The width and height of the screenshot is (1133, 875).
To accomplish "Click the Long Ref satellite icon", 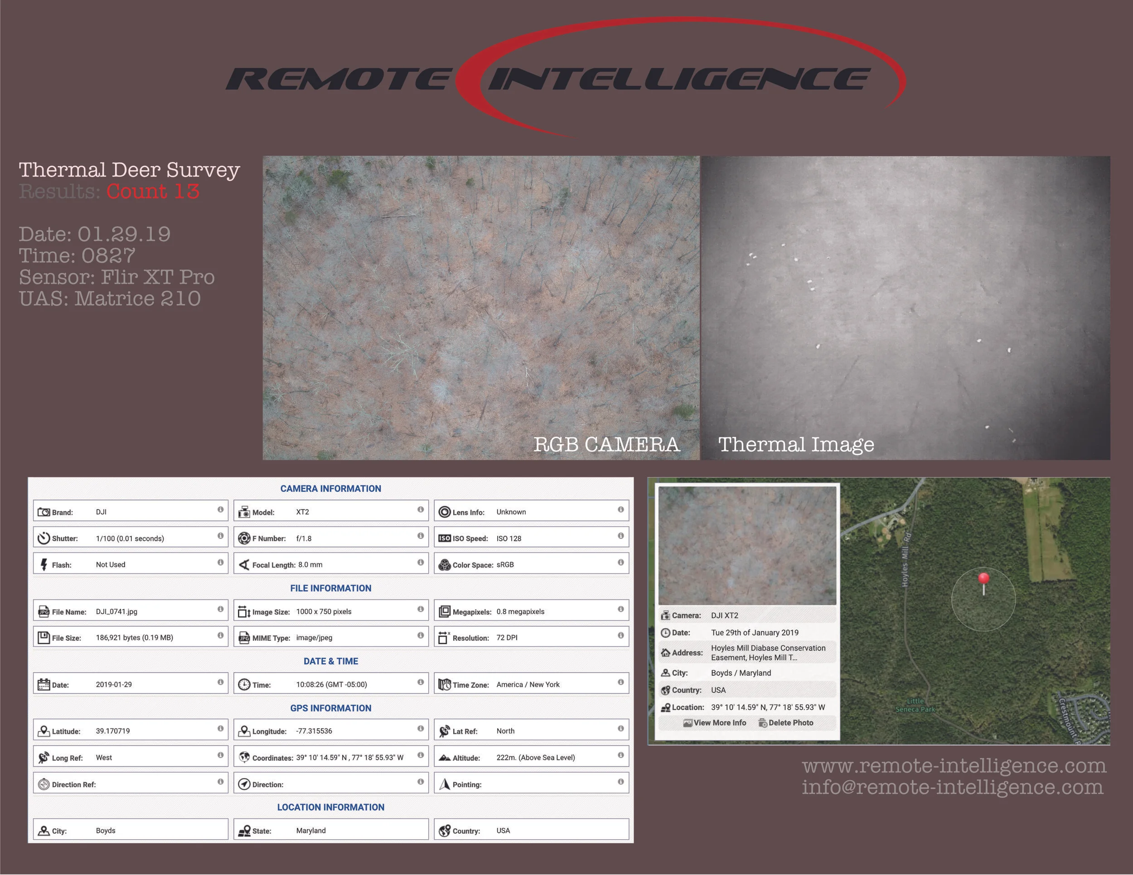I will pyautogui.click(x=44, y=757).
